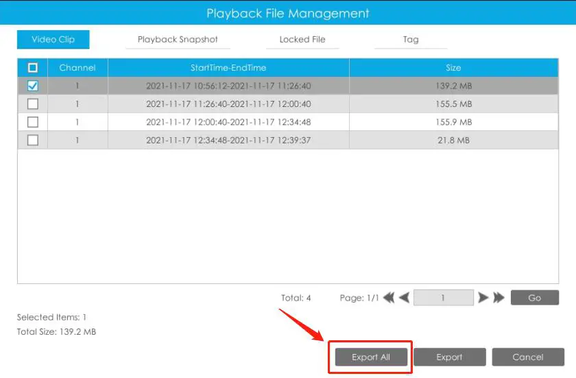This screenshot has width=576, height=378.
Task: Check the 21.8 MB clip checkbox
Action: click(33, 140)
